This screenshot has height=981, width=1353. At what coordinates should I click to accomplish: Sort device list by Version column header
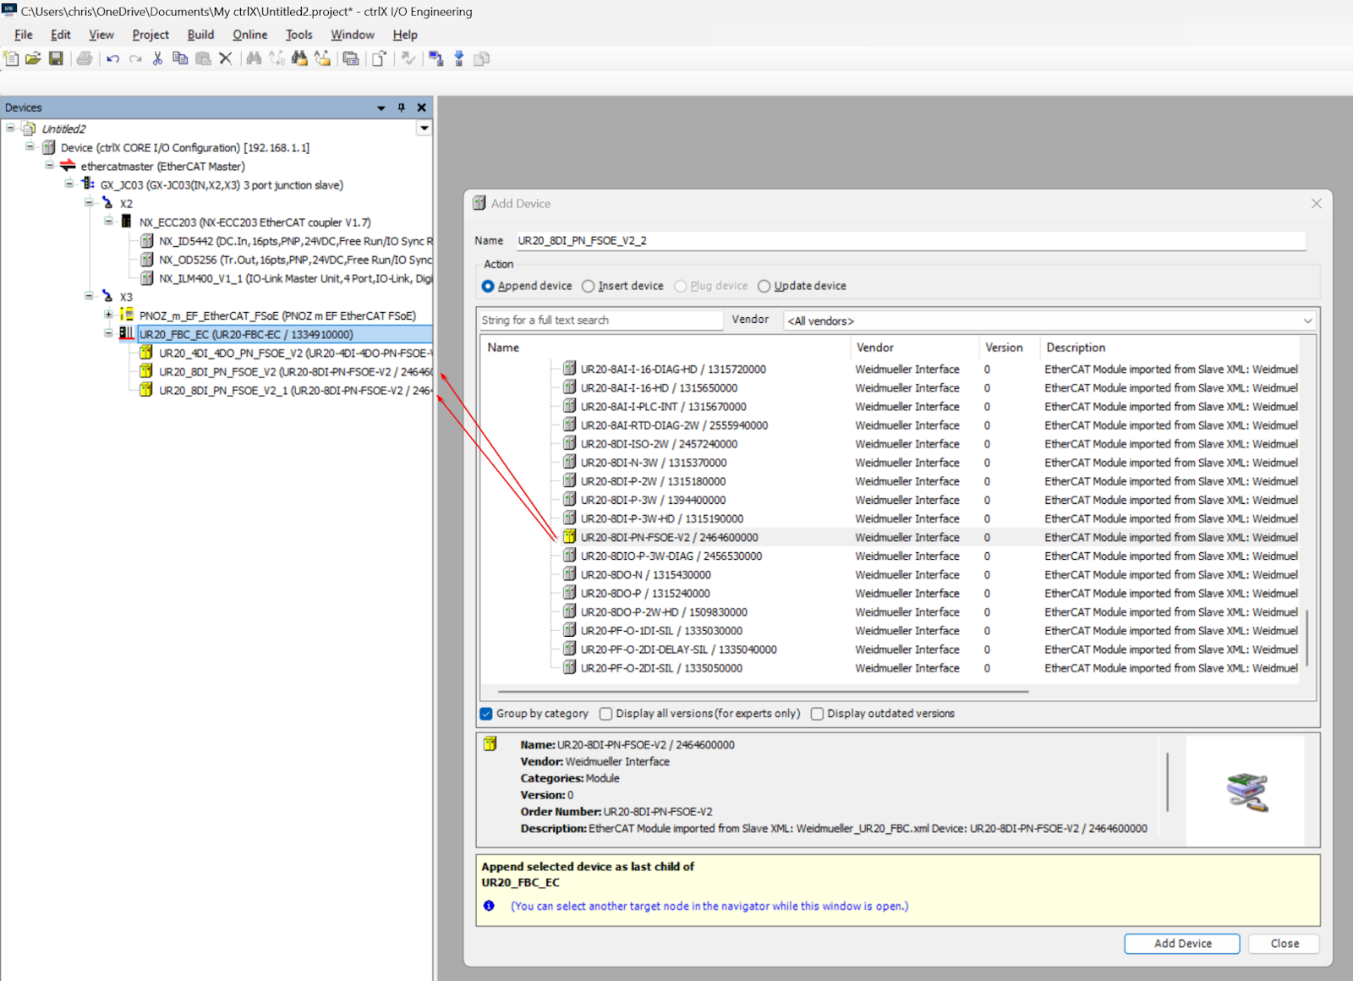1009,348
